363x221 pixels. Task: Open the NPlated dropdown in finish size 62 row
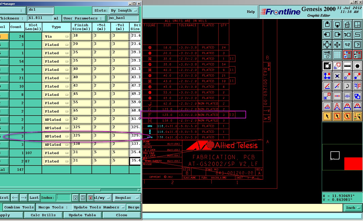pos(56,120)
